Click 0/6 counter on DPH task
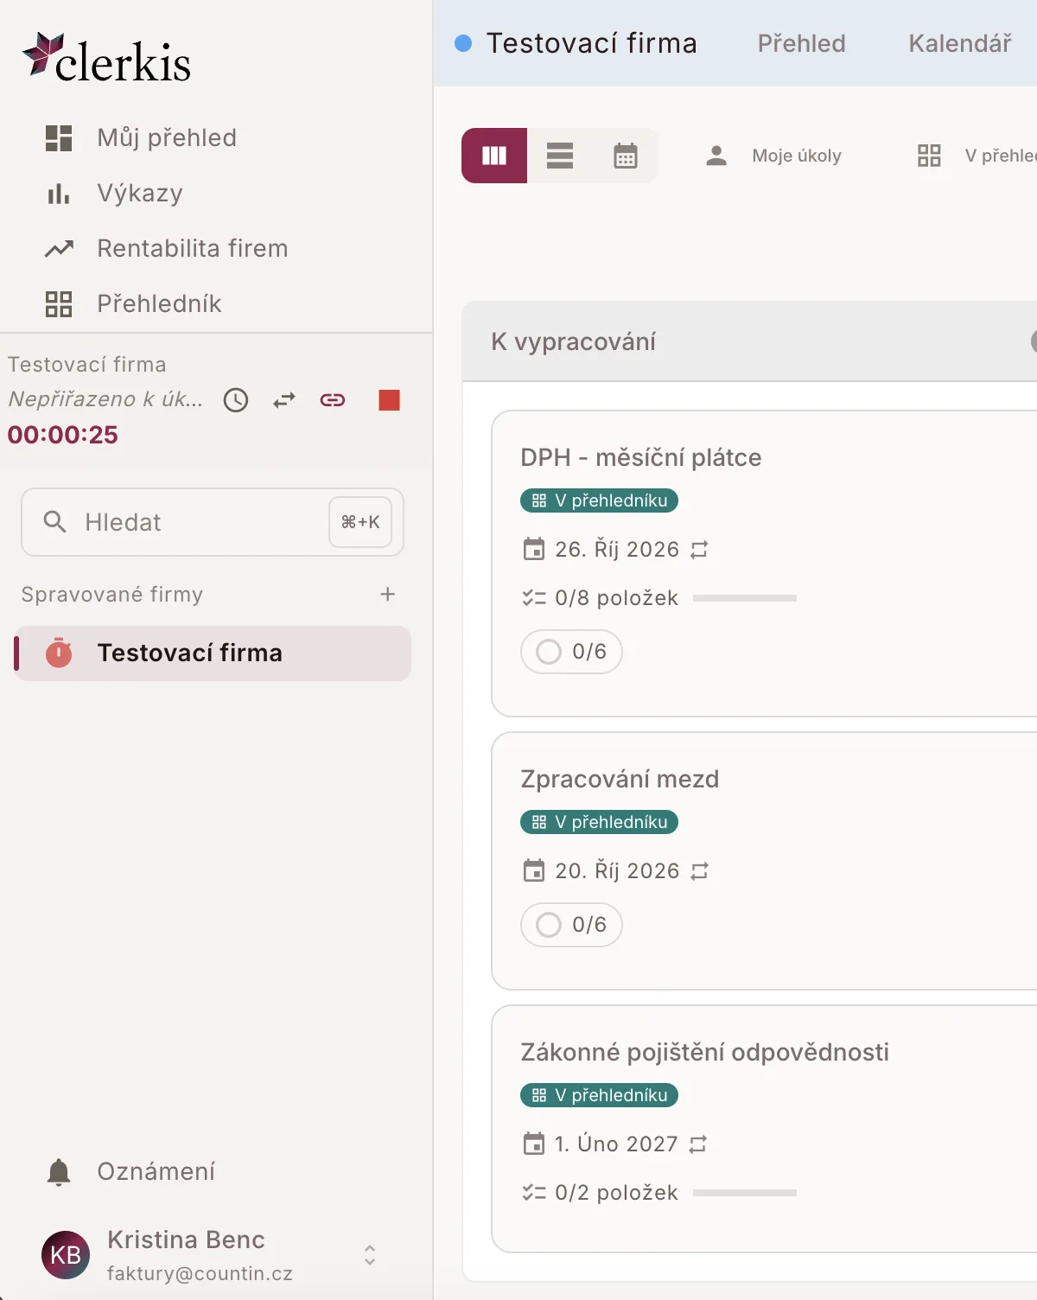Image resolution: width=1037 pixels, height=1300 pixels. (571, 652)
